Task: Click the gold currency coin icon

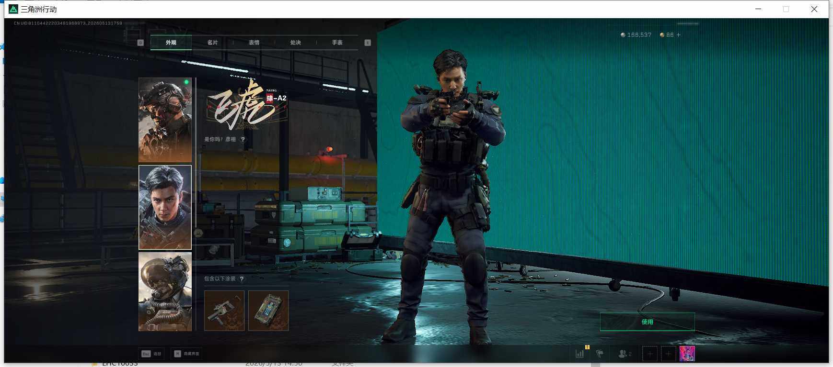Action: pos(662,35)
